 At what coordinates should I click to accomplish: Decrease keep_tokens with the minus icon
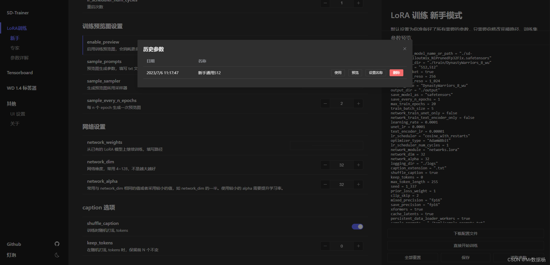pyautogui.click(x=325, y=246)
